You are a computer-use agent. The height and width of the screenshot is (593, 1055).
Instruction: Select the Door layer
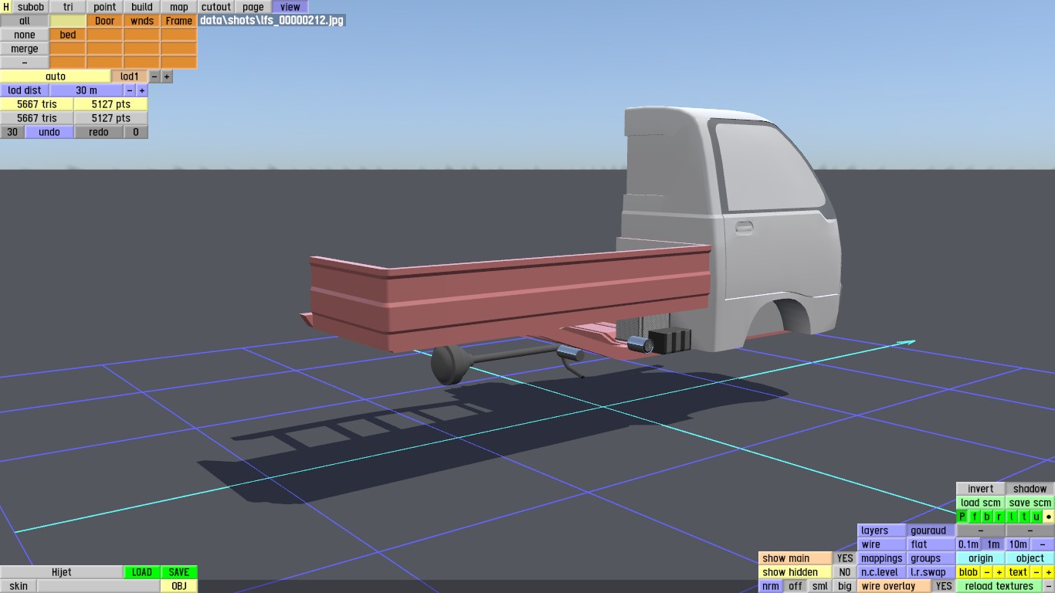(105, 21)
